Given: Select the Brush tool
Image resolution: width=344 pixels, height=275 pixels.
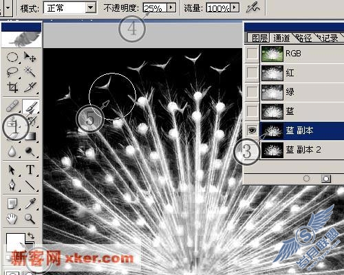Looking at the screenshot, I should point(30,107).
